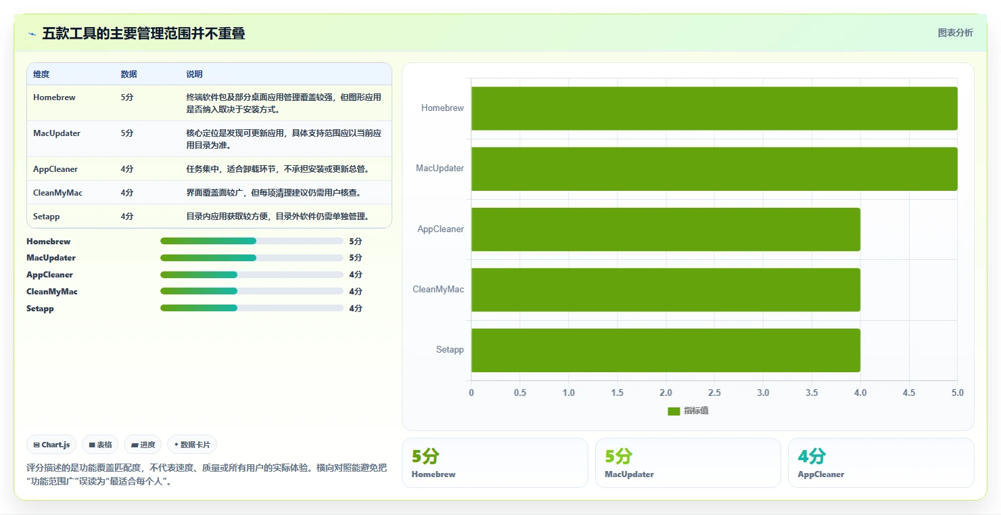Click the MacUpdater bar in the chart

pos(714,169)
